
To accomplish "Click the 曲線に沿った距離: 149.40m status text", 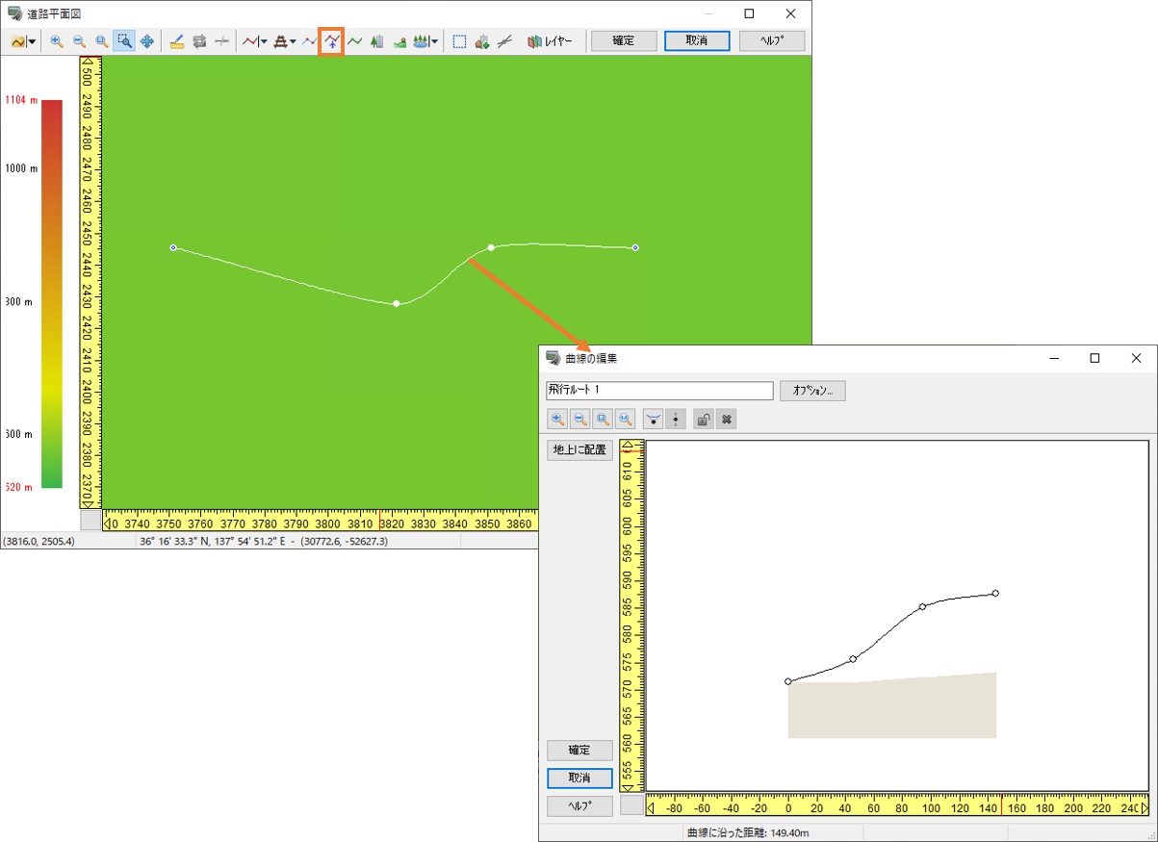I will click(x=747, y=832).
